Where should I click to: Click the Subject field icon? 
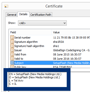tap(12, 63)
